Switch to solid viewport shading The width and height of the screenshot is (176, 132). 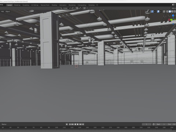tap(170, 11)
